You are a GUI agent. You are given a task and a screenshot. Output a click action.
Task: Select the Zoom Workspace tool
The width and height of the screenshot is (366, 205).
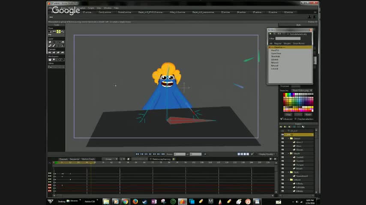tap(54, 60)
